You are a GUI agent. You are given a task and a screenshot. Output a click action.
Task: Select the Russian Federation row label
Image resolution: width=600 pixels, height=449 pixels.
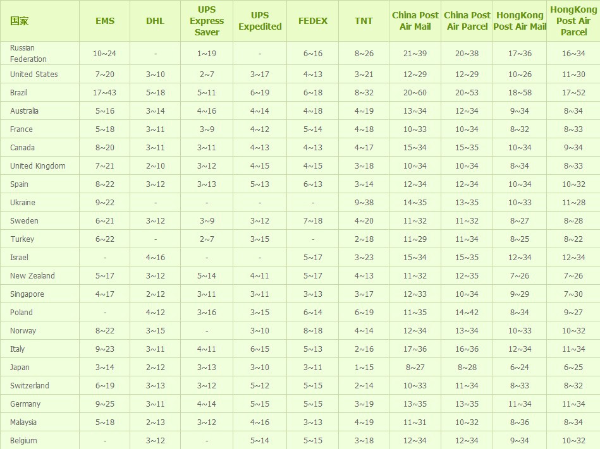[x=28, y=54]
